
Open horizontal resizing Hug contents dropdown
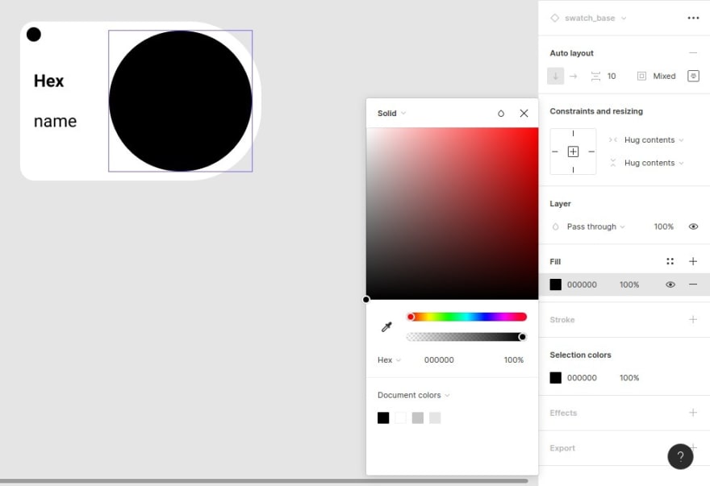(654, 139)
